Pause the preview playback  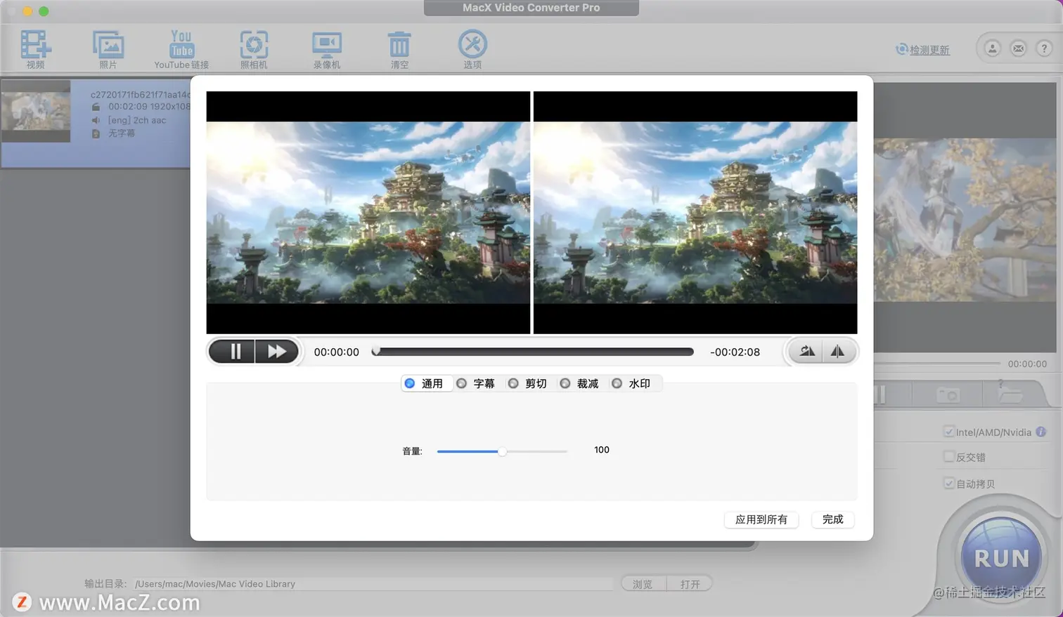[233, 352]
